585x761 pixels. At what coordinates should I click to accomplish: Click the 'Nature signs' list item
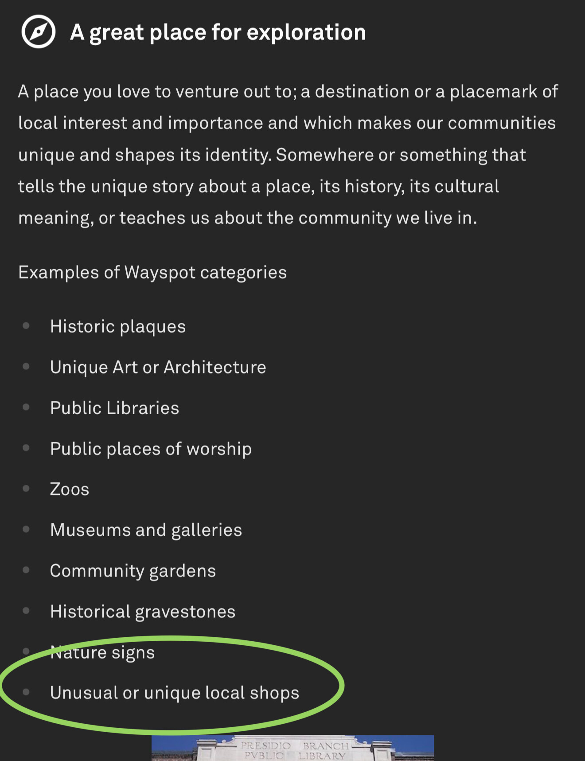tap(102, 653)
